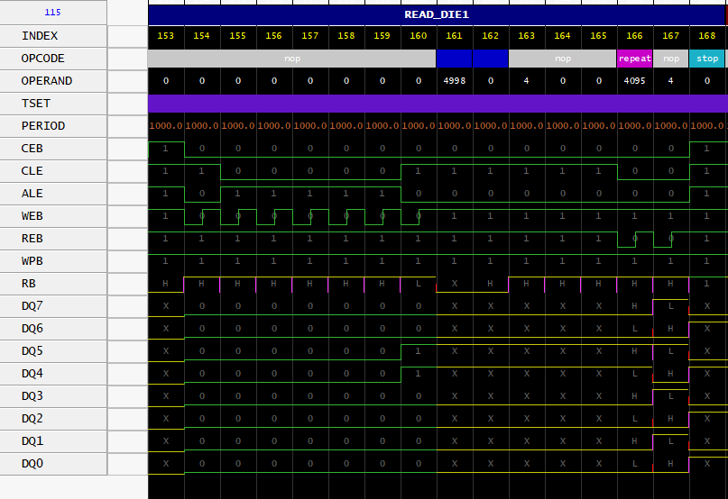Click the RB value L at index 160

(419, 284)
